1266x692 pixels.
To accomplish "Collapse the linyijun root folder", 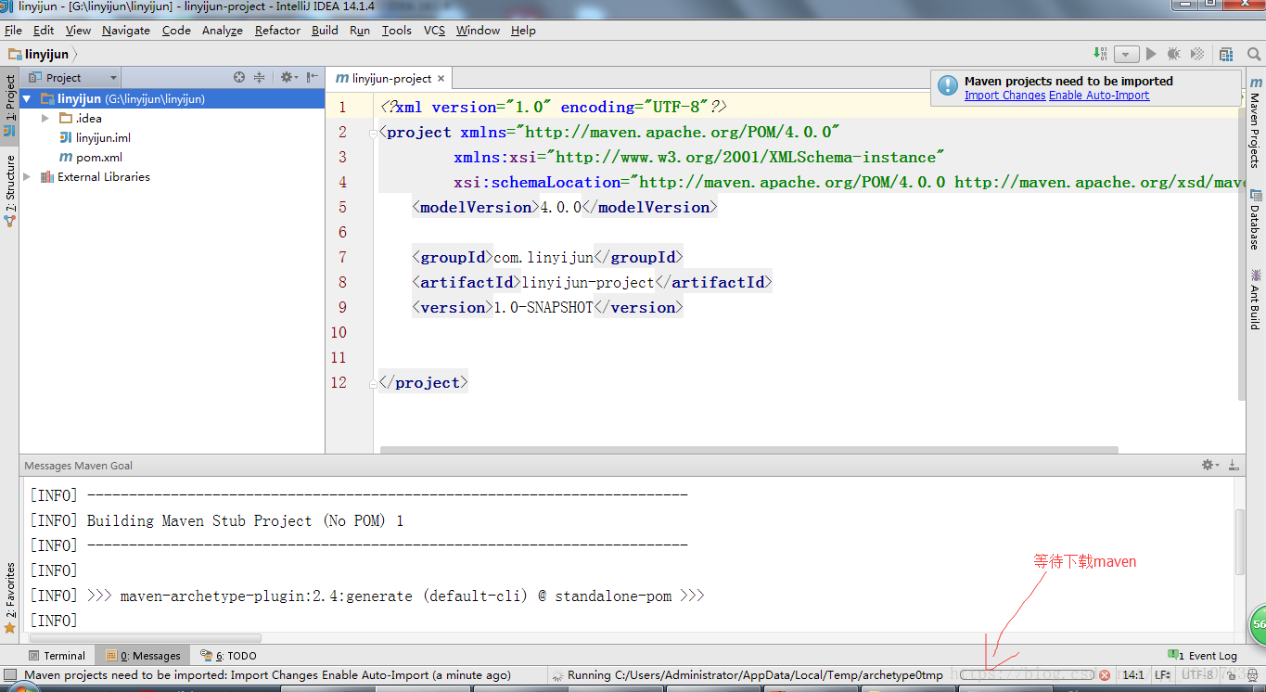I will (x=27, y=98).
